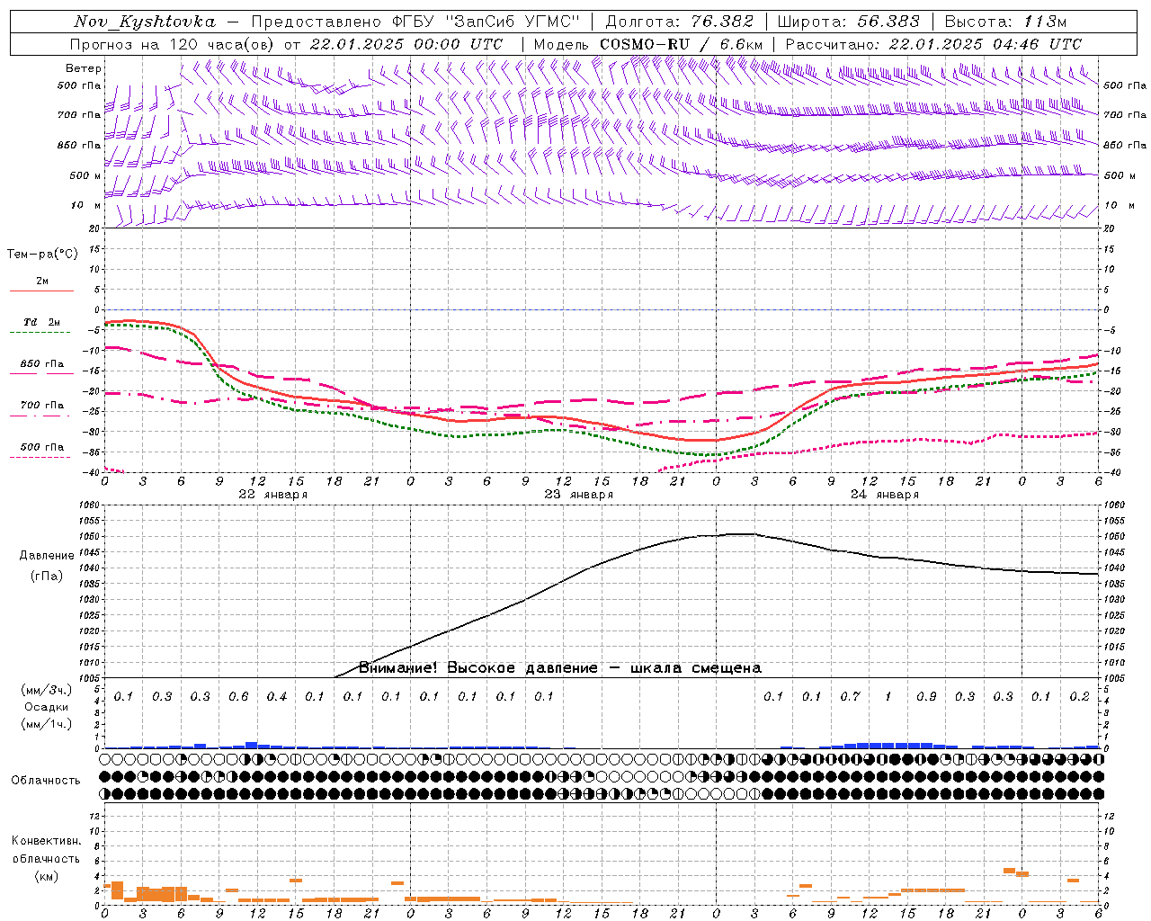The height and width of the screenshot is (921, 1151).
Task: Select the text Предоставлено ФГБУ "ЗапСиб УГМС"
Action: pos(415,22)
